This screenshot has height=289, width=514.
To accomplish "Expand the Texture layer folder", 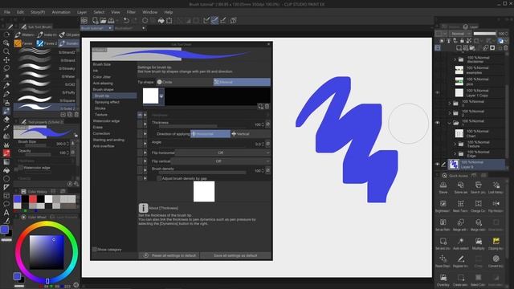I will click(x=455, y=144).
